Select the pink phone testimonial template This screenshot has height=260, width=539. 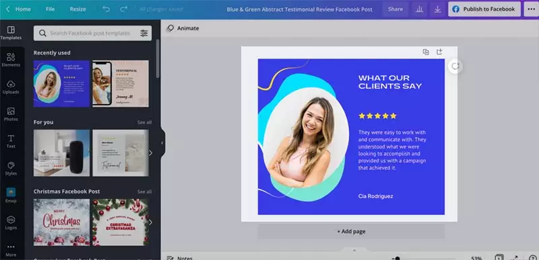121,83
